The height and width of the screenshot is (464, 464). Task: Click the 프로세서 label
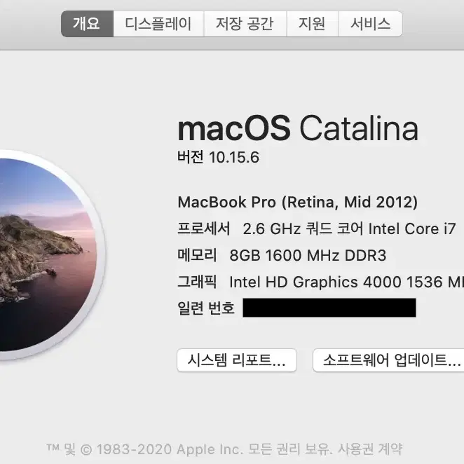click(x=203, y=228)
